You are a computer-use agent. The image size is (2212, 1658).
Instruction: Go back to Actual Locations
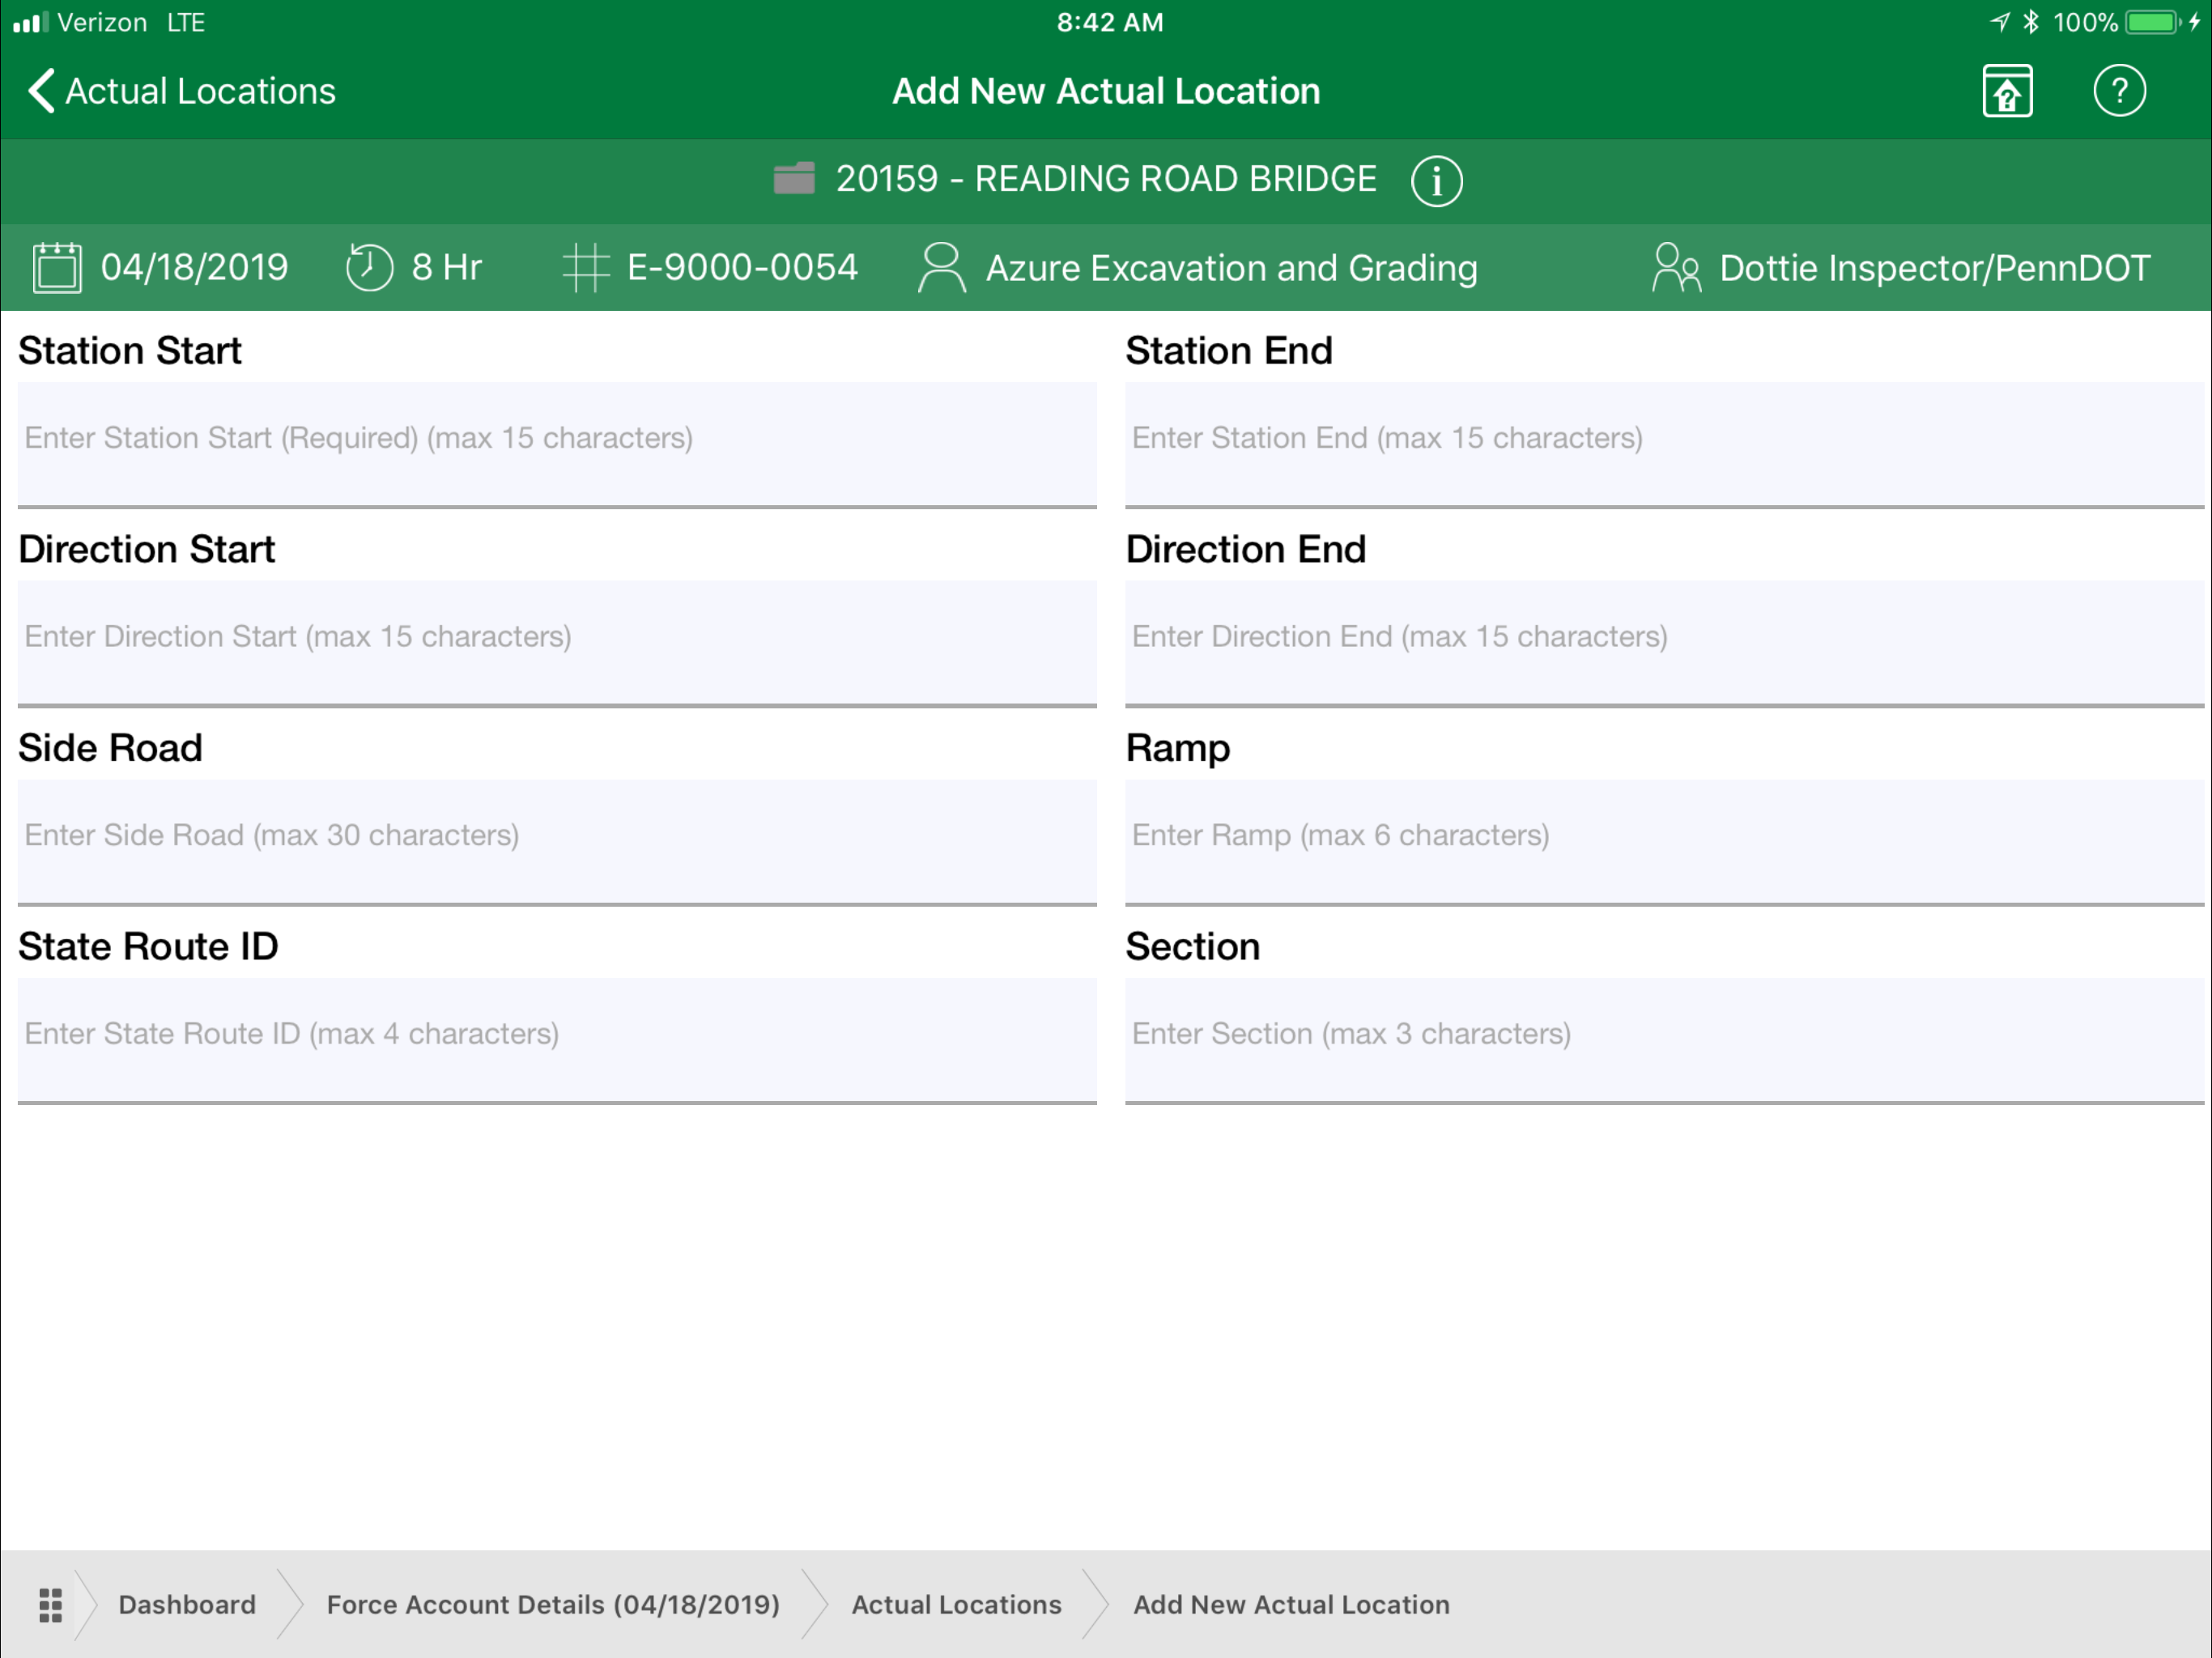(x=182, y=91)
